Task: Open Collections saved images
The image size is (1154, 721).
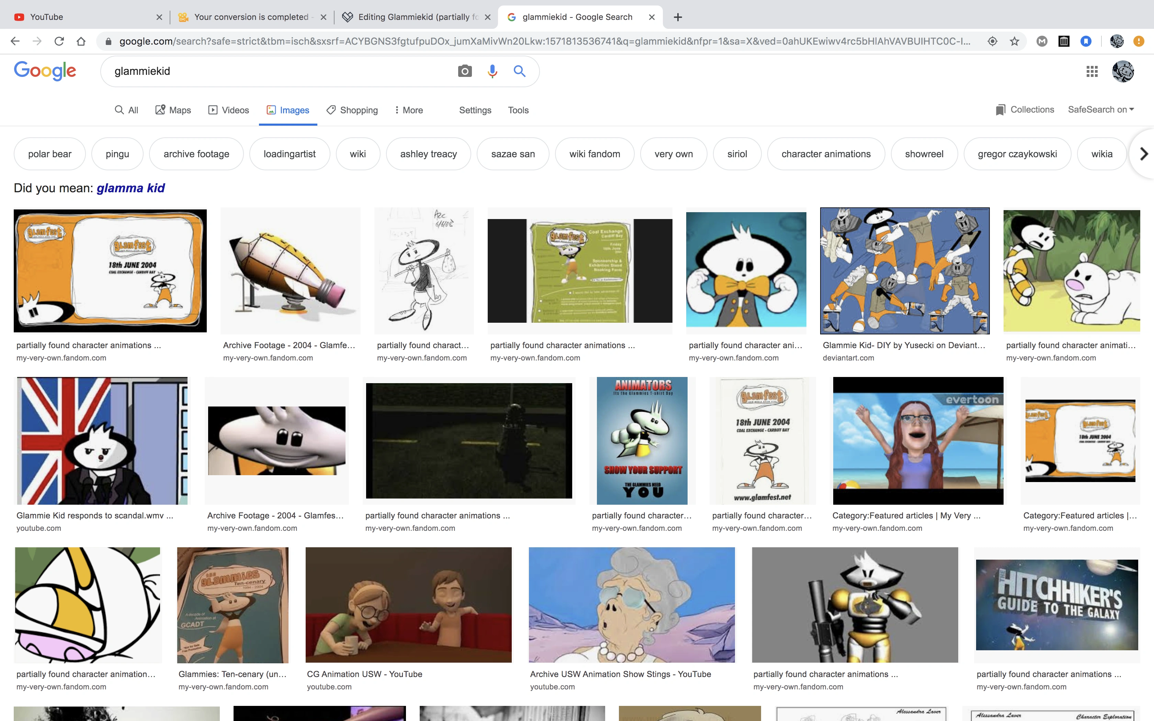Action: [x=1025, y=110]
